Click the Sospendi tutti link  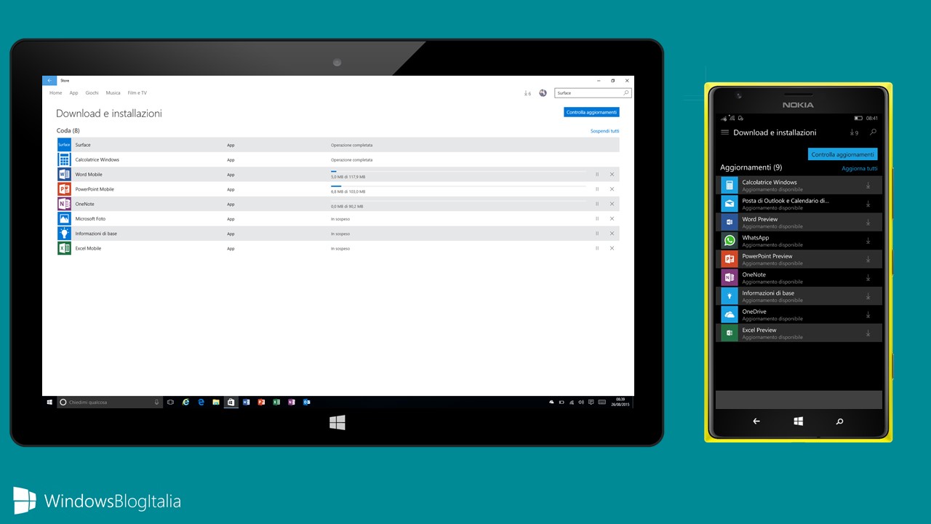pyautogui.click(x=604, y=131)
